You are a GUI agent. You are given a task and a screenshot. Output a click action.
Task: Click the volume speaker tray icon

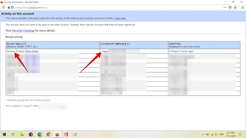tap(216, 135)
